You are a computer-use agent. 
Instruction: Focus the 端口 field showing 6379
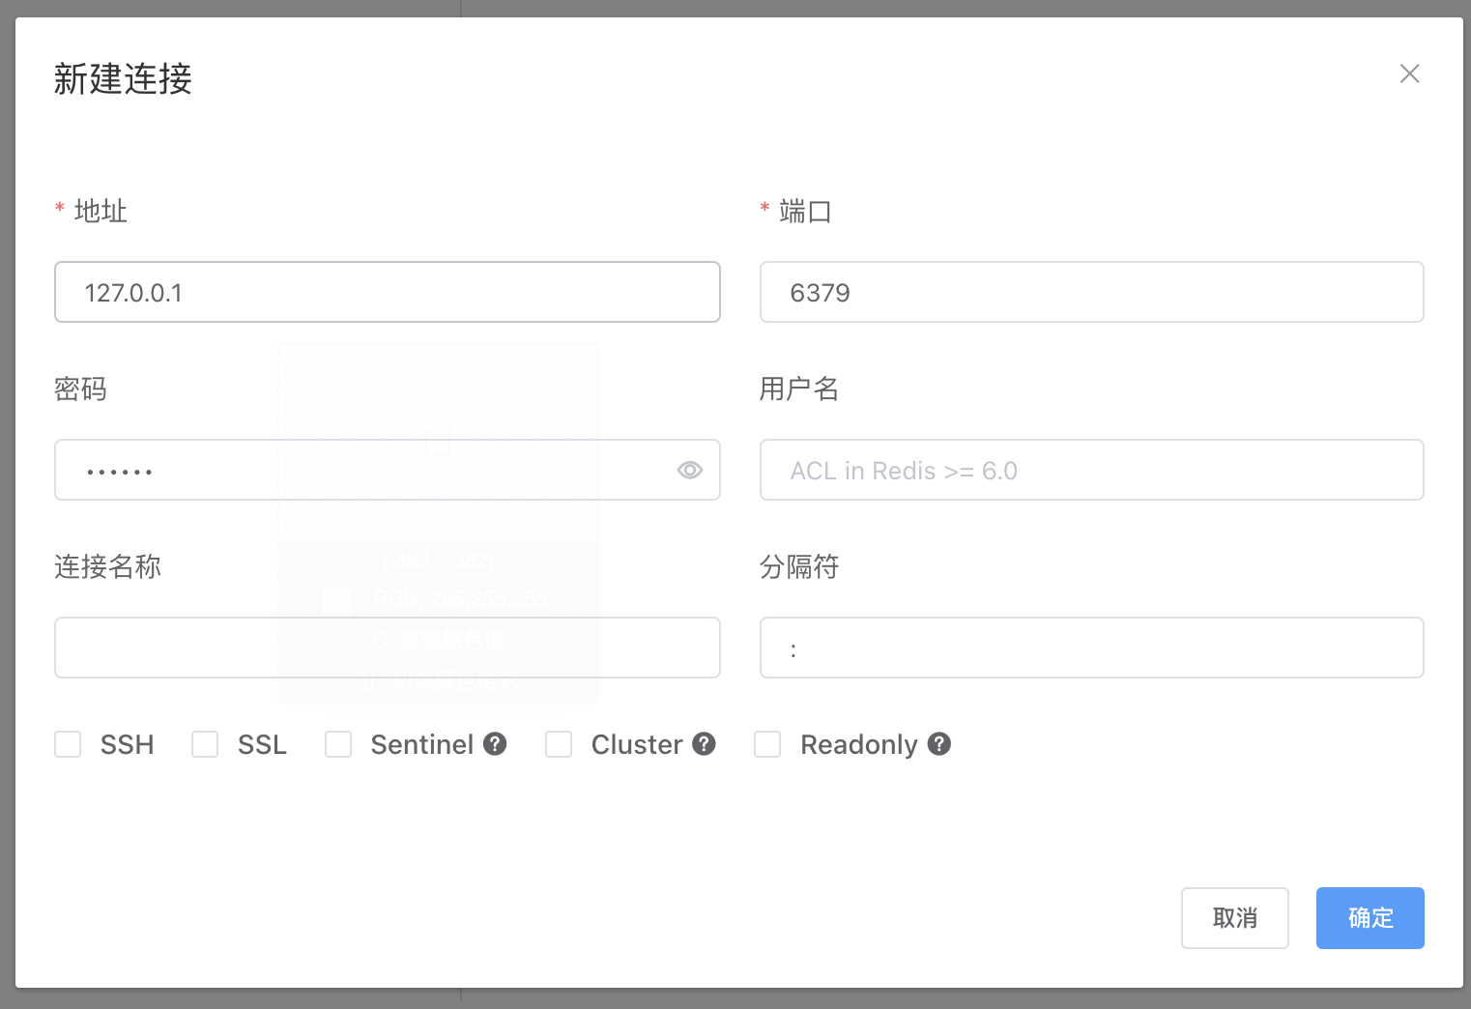[1092, 292]
